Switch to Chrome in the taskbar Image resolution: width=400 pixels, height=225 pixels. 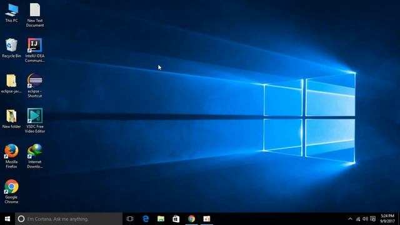click(x=191, y=219)
